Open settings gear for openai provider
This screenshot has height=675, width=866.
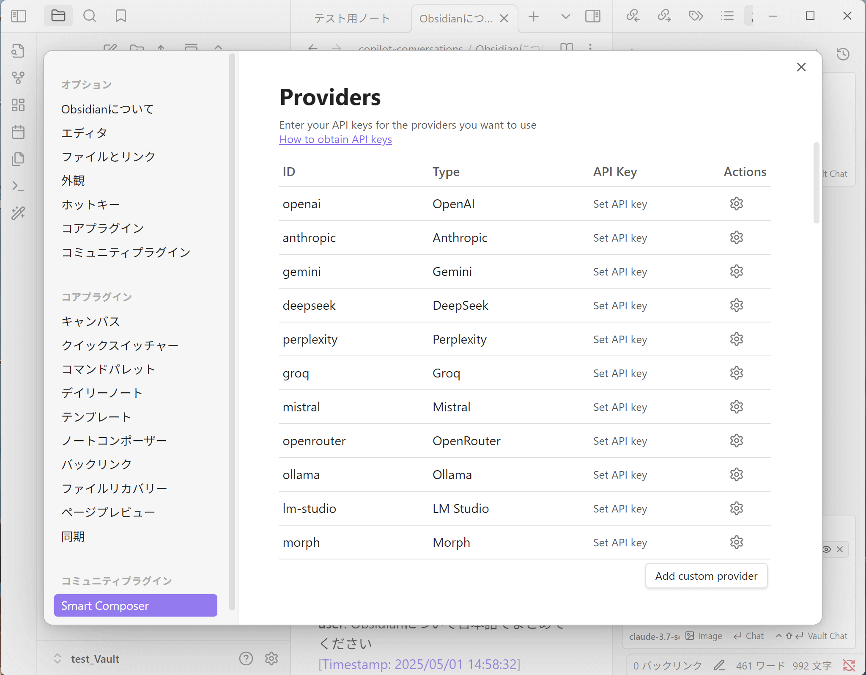coord(736,204)
